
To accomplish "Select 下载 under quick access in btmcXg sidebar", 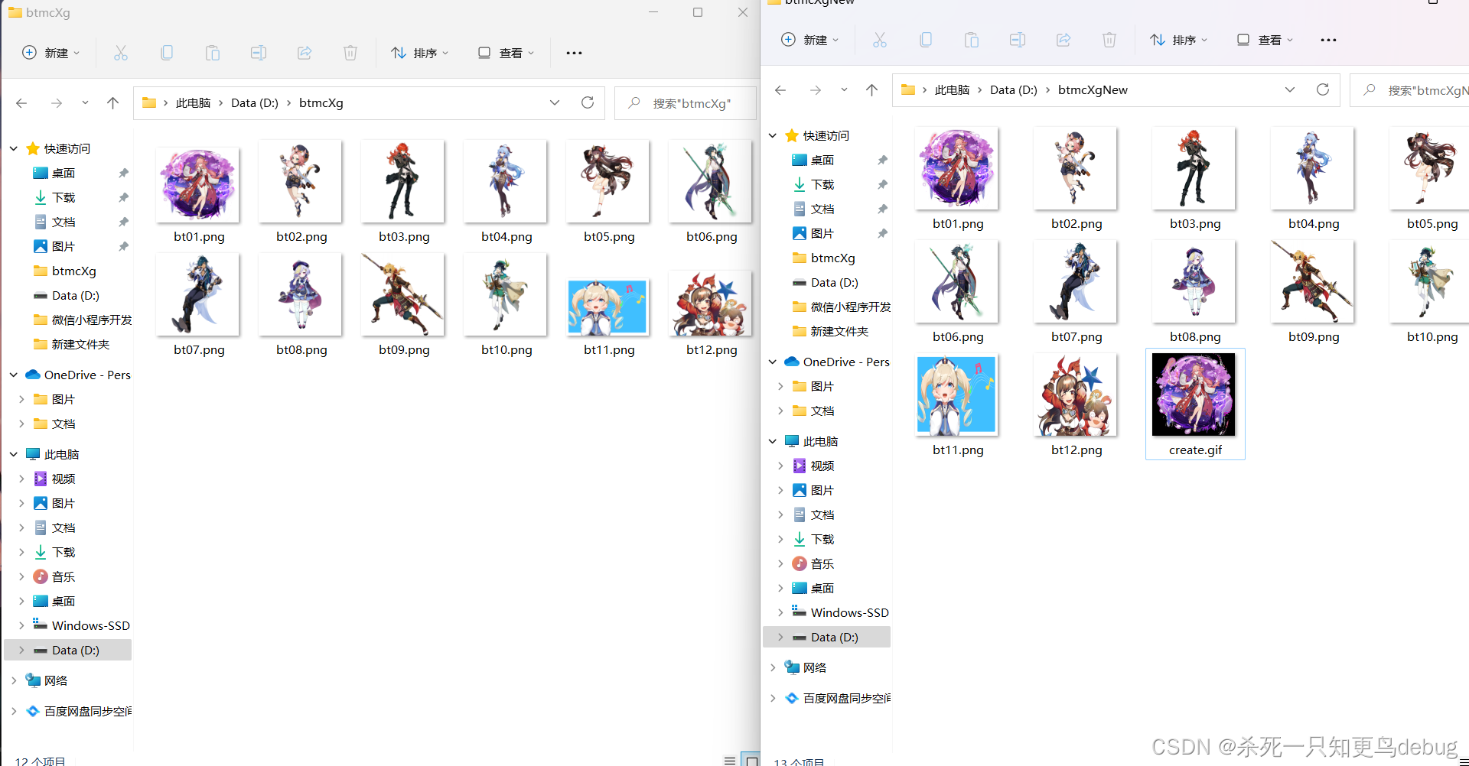I will click(54, 197).
